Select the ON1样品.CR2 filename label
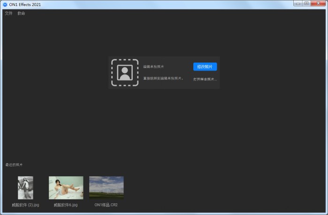Image resolution: width=328 pixels, height=215 pixels. coord(106,205)
